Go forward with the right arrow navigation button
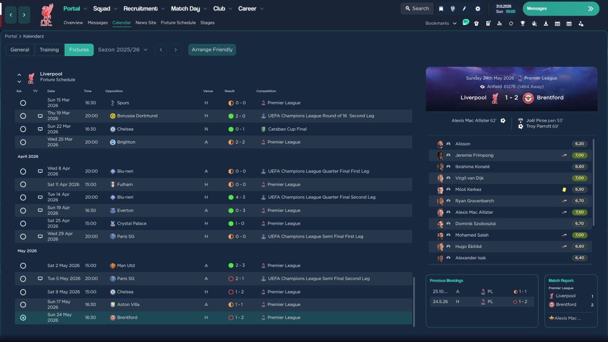 point(24,15)
